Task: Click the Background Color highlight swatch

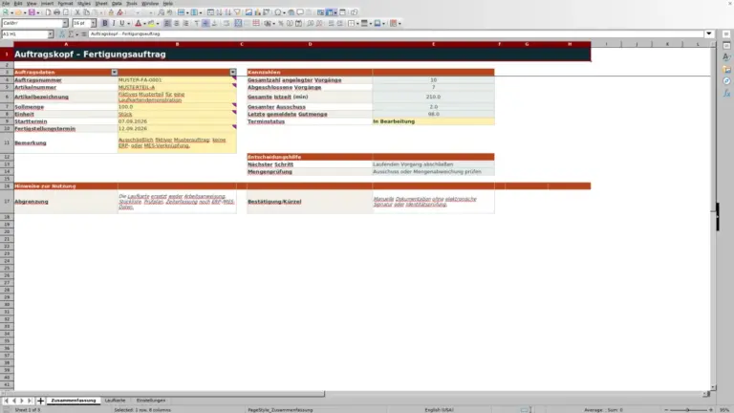Action: click(151, 23)
